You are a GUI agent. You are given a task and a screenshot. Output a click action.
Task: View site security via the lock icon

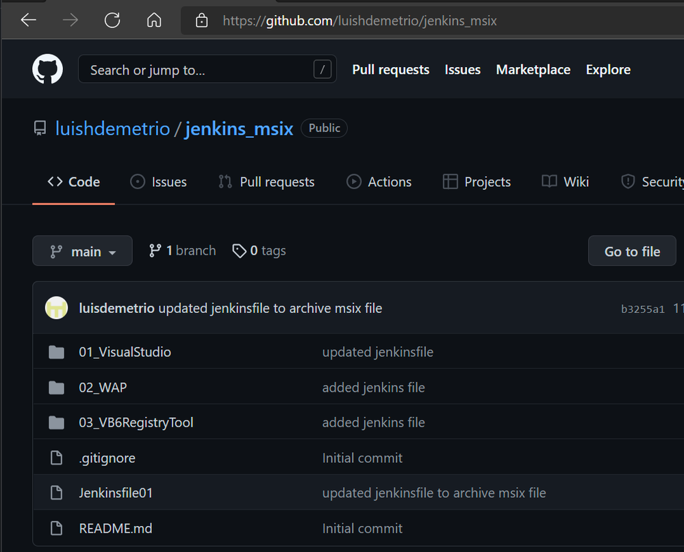click(x=201, y=20)
